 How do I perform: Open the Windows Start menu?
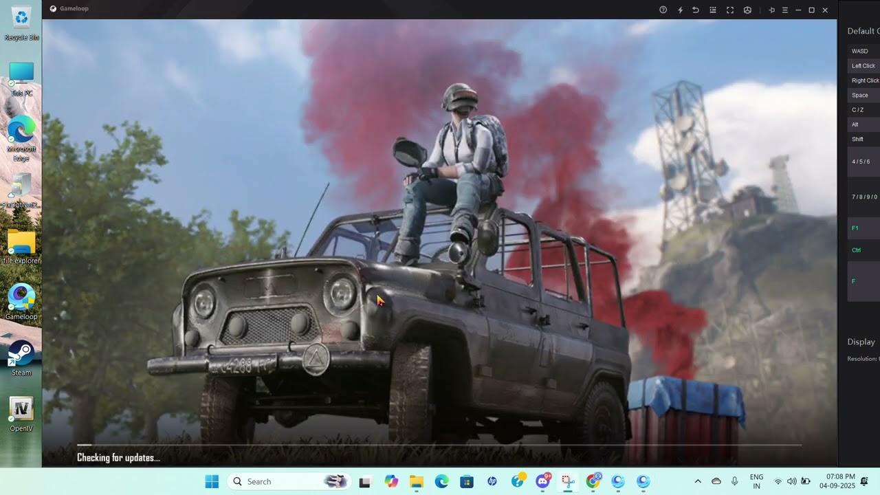coord(212,481)
